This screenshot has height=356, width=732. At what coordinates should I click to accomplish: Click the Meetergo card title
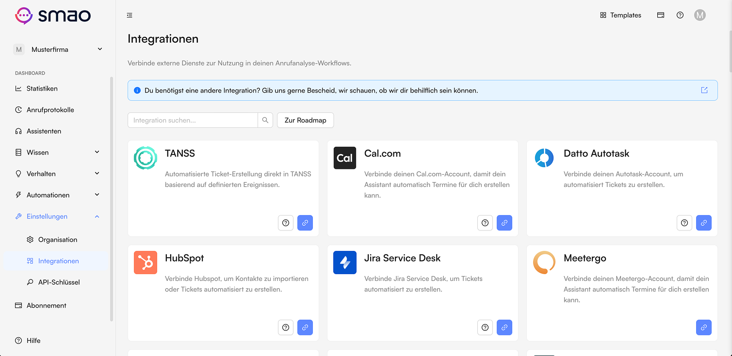(x=585, y=258)
